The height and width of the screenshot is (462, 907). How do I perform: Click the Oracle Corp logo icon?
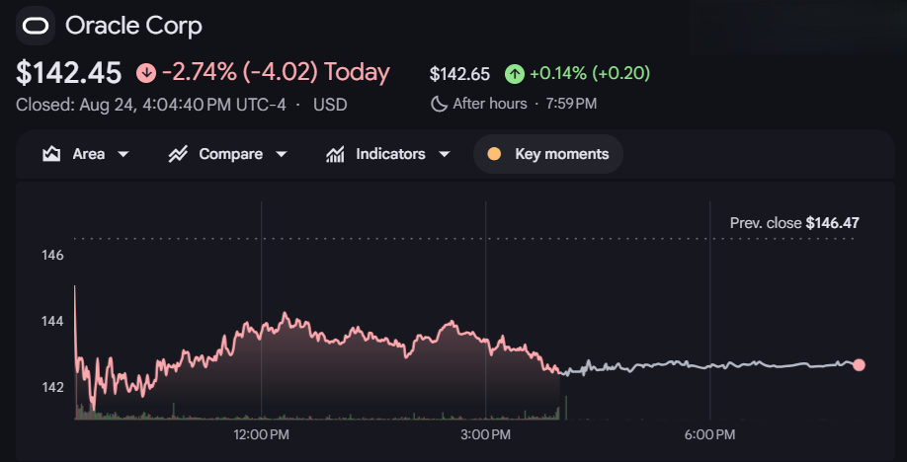tap(36, 26)
